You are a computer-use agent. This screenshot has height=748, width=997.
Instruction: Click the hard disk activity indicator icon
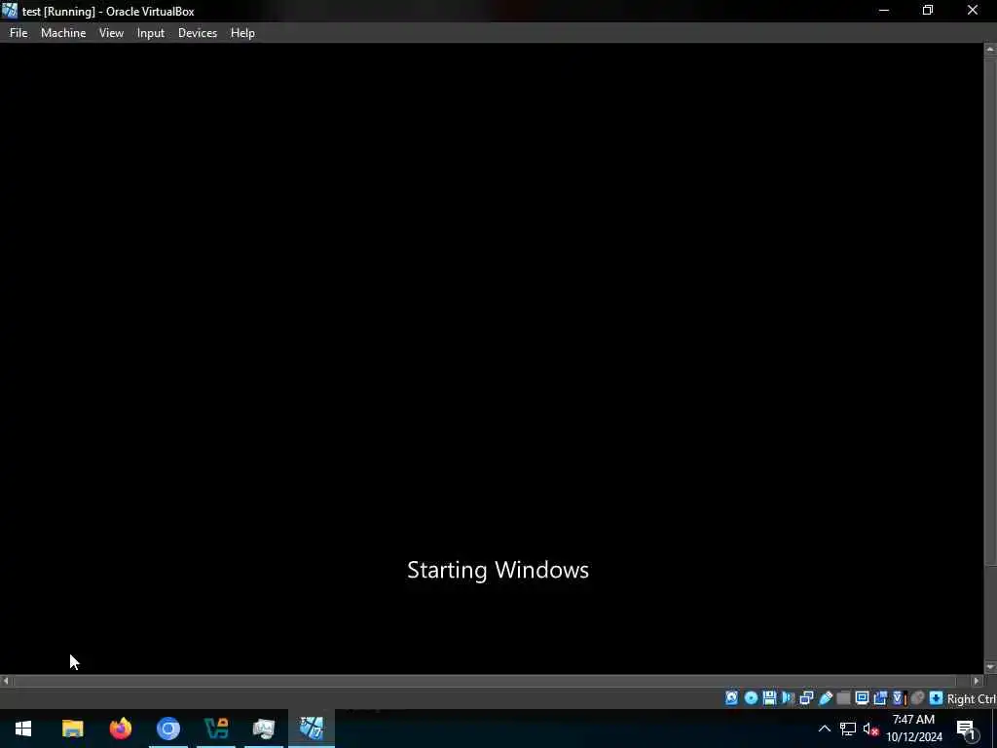coord(731,698)
